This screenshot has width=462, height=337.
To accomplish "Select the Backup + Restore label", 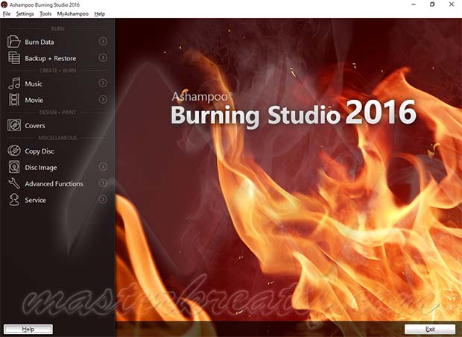I will coord(51,58).
